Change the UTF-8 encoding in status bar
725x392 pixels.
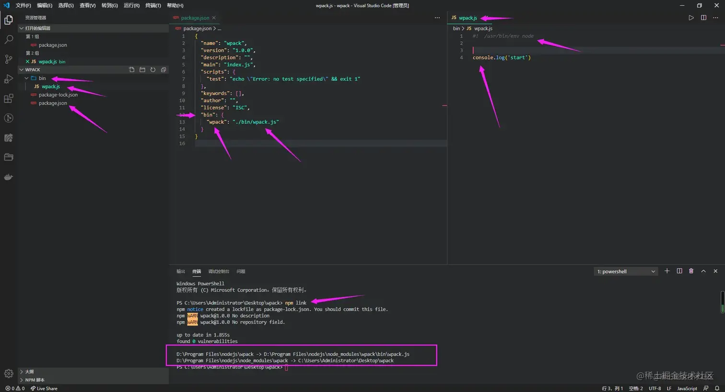point(655,388)
